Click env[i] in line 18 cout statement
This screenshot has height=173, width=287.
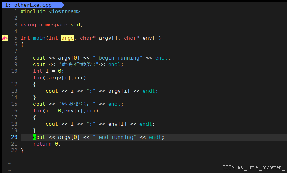pyautogui.click(x=117, y=124)
